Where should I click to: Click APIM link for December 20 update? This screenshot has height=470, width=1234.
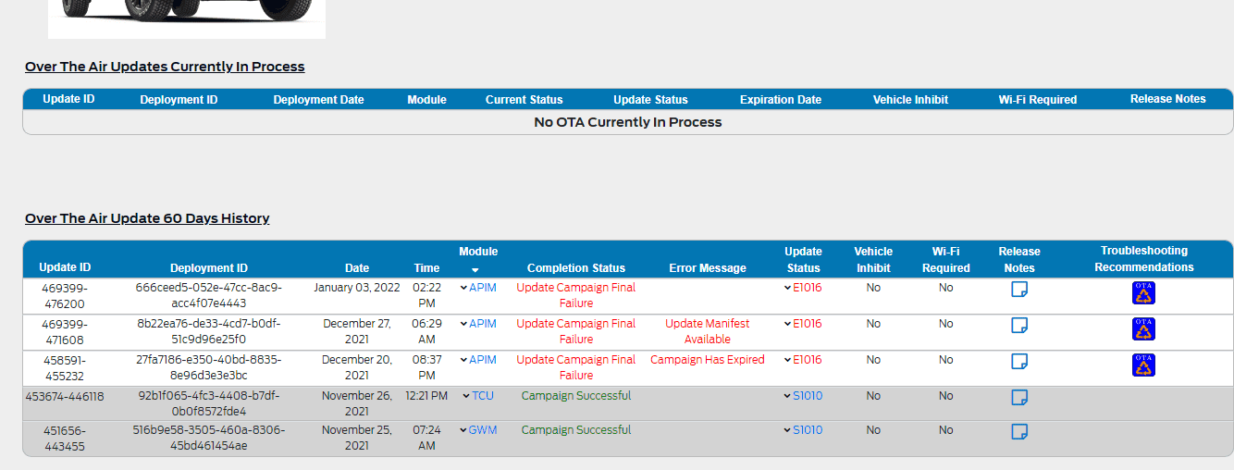click(483, 360)
